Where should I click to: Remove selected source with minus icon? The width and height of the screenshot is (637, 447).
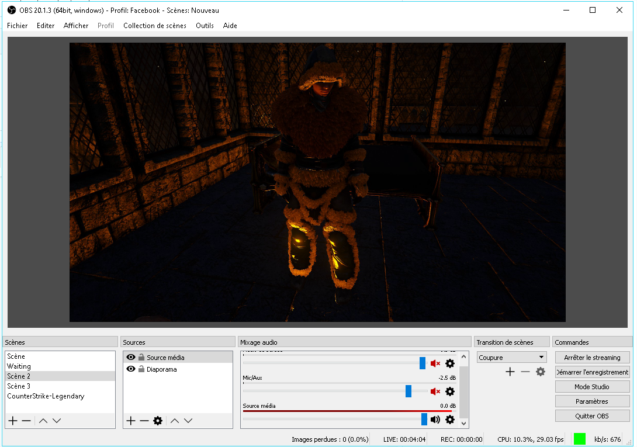pos(144,421)
